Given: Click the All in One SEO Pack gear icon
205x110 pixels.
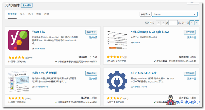Looking at the screenshot, I should click(x=117, y=81).
